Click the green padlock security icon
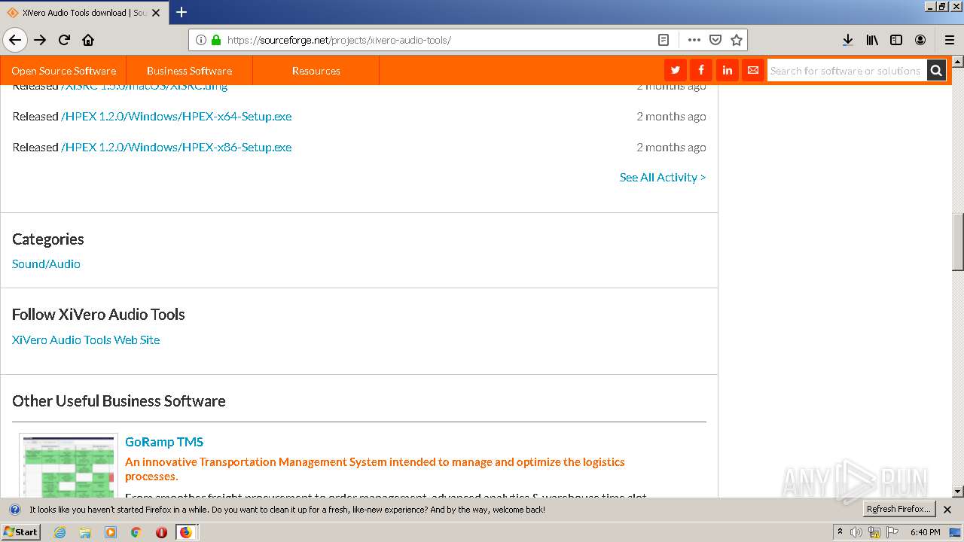This screenshot has width=964, height=542. (x=216, y=40)
